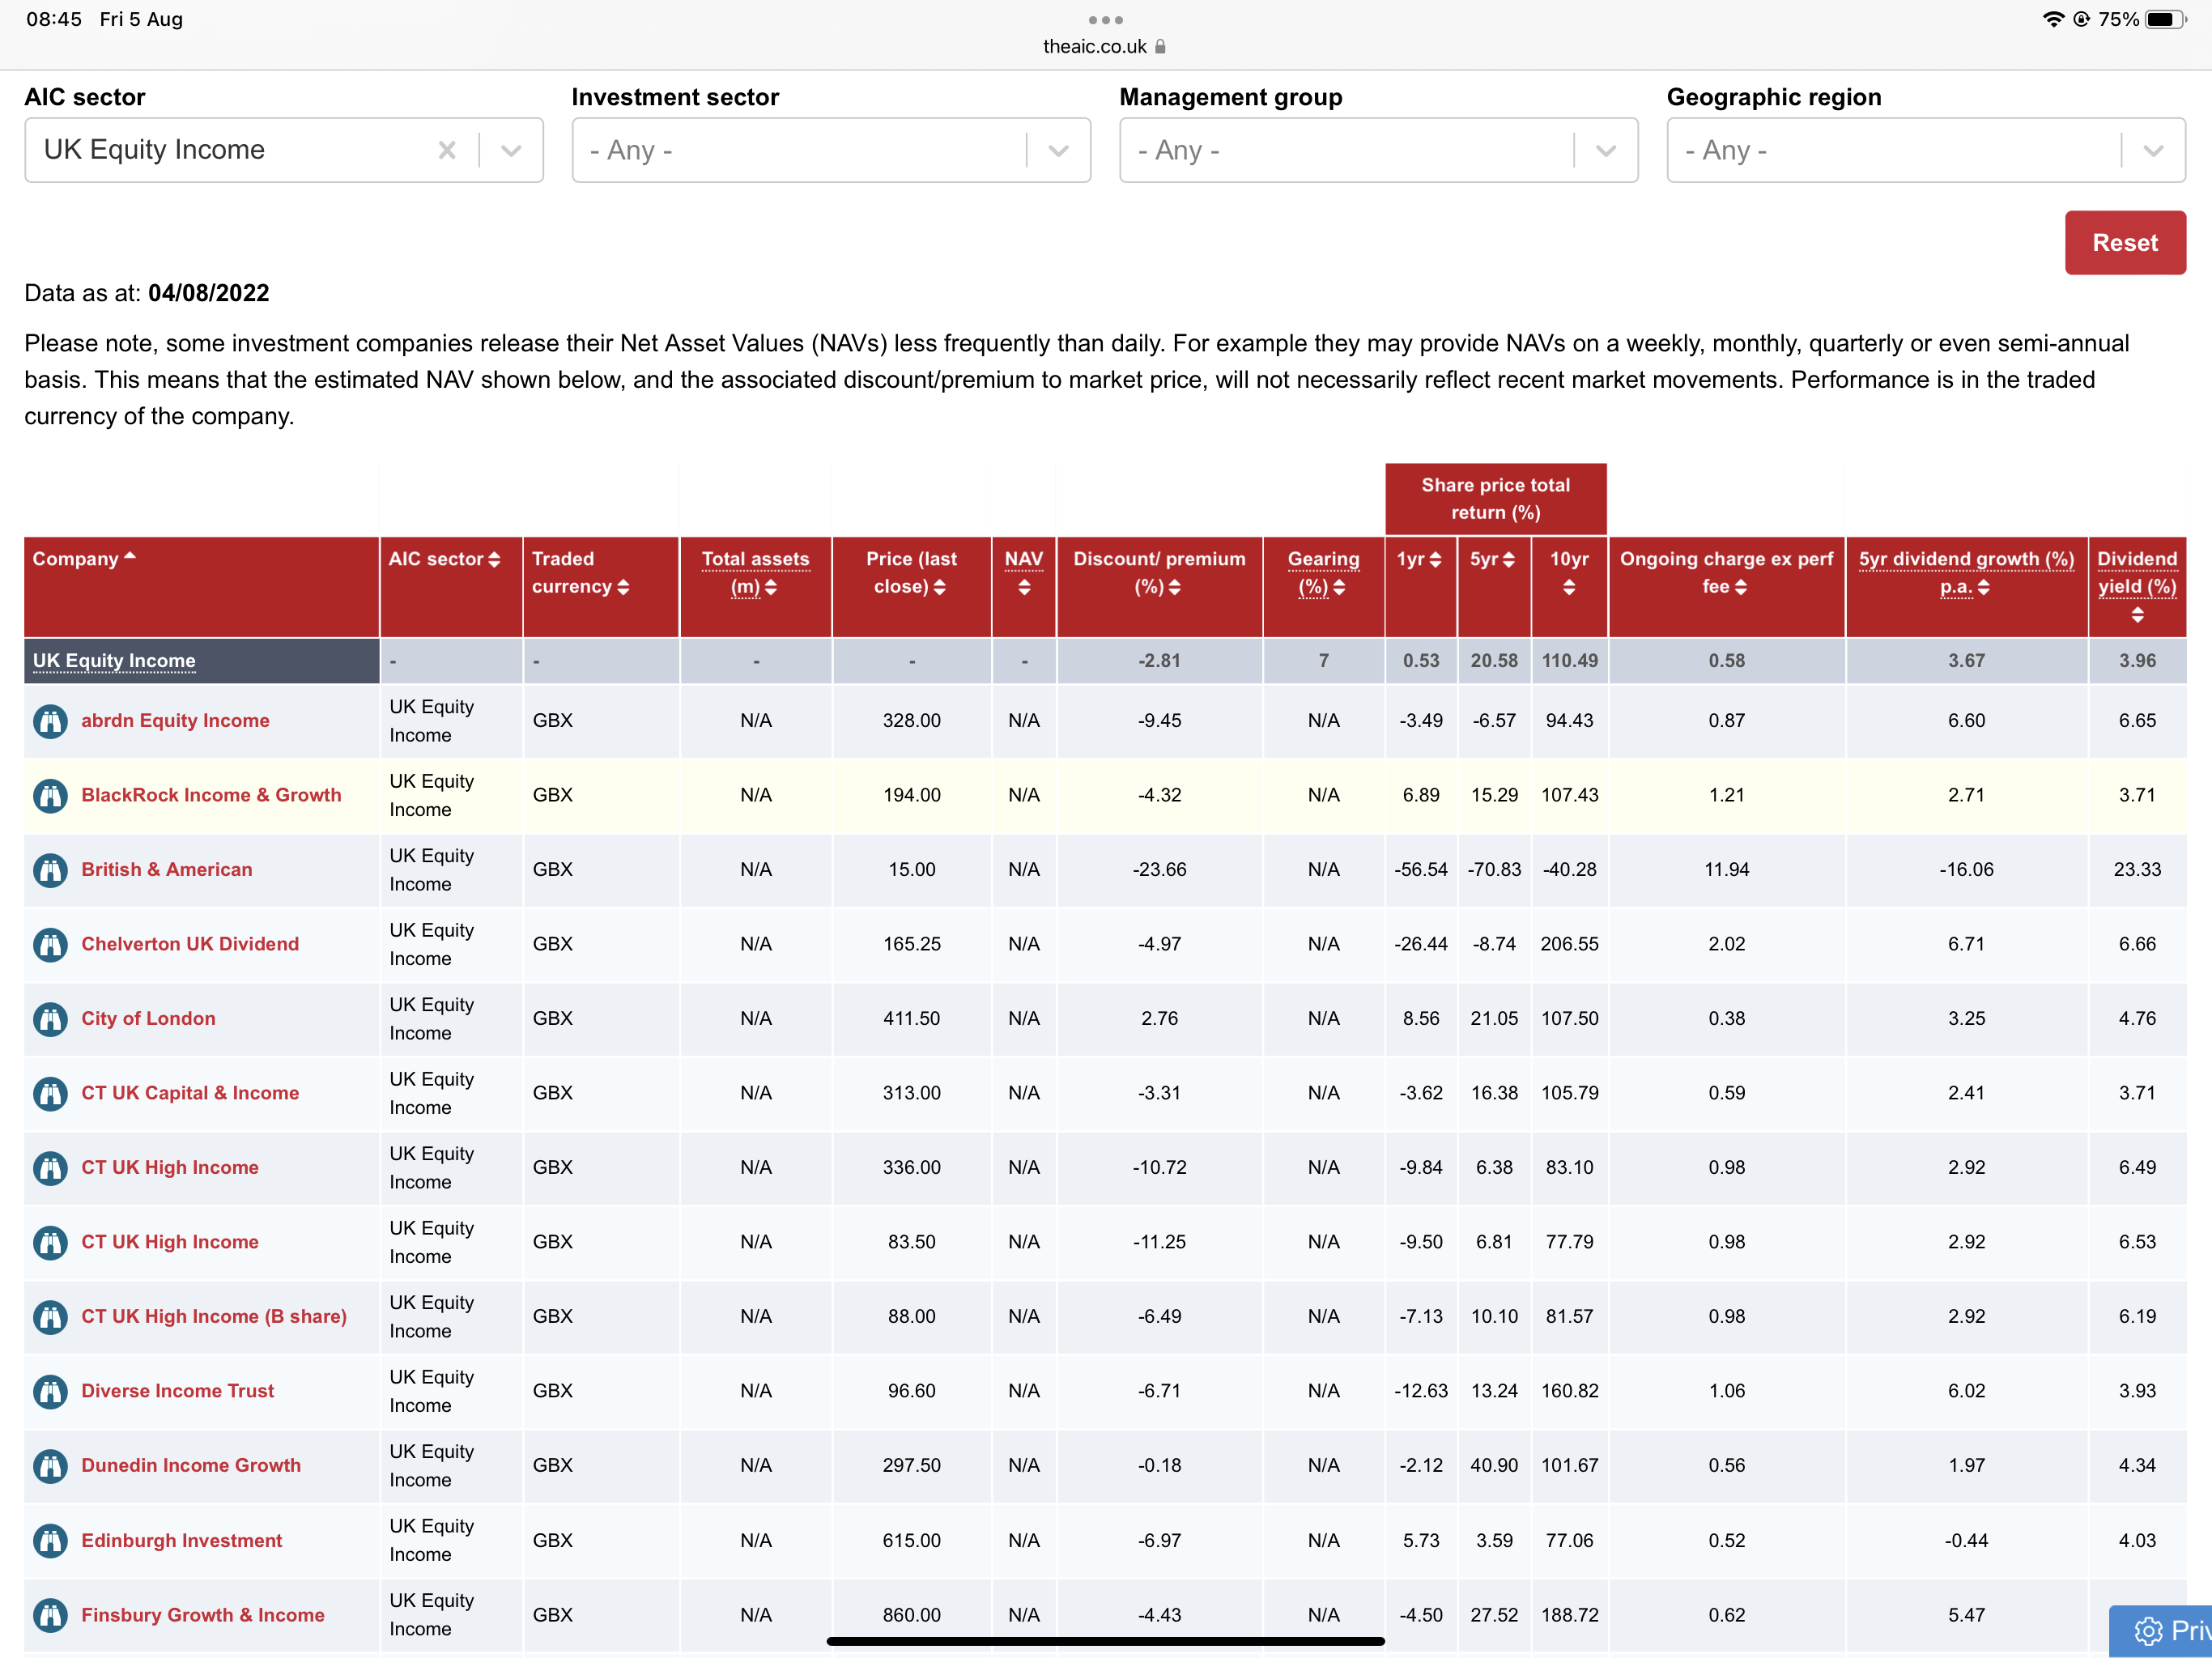
Task: Open the AIC sector dropdown arrow
Action: tap(511, 150)
